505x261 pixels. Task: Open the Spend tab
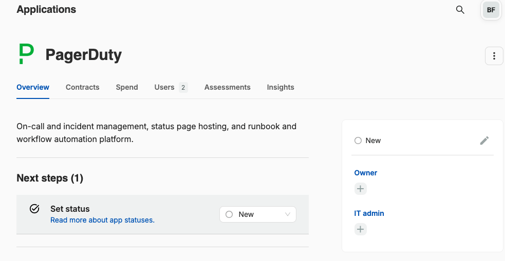tap(127, 87)
